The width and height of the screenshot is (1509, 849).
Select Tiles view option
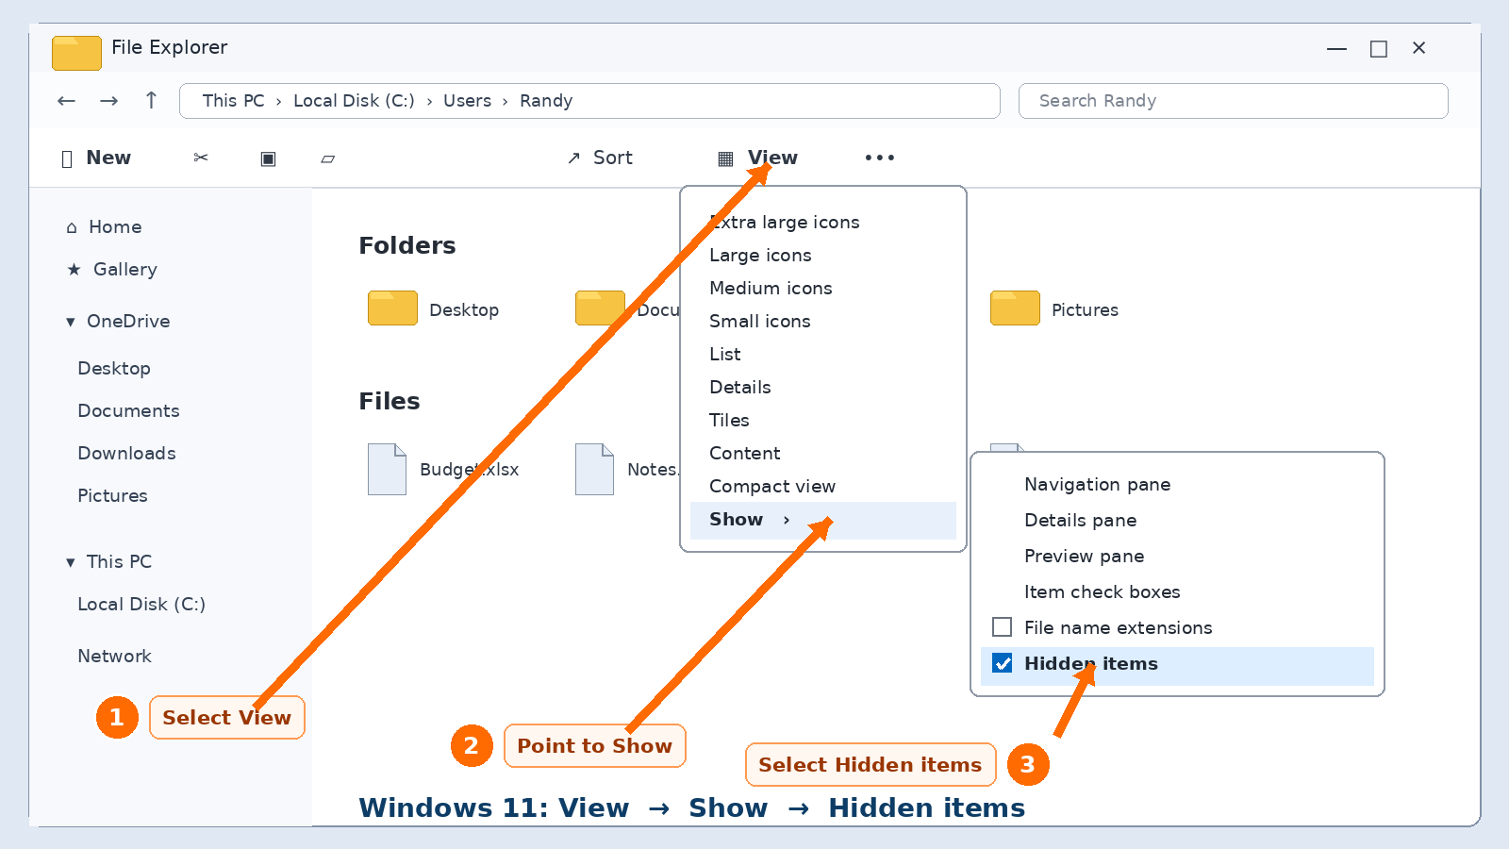(x=729, y=421)
